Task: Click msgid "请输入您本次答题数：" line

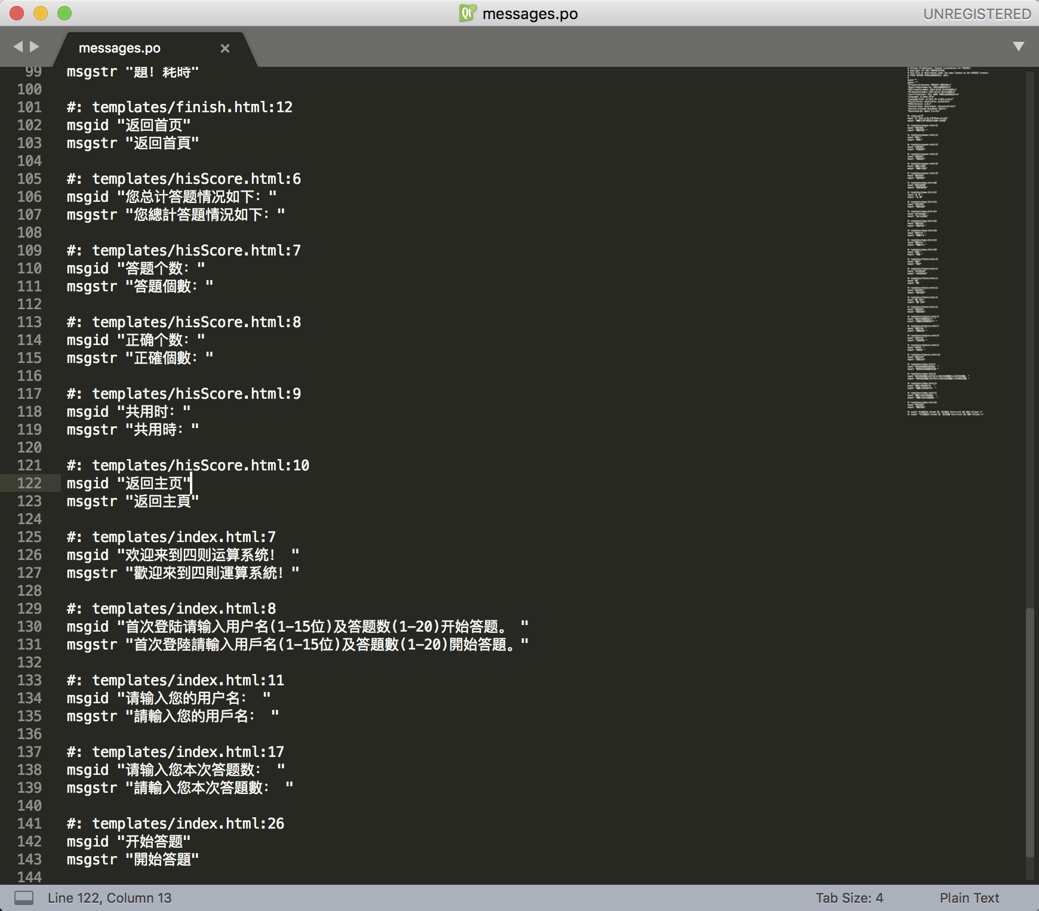Action: [176, 770]
